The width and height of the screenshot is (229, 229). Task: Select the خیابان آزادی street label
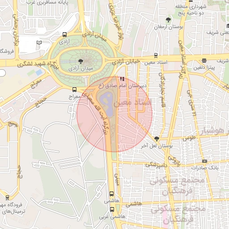point(126,62)
